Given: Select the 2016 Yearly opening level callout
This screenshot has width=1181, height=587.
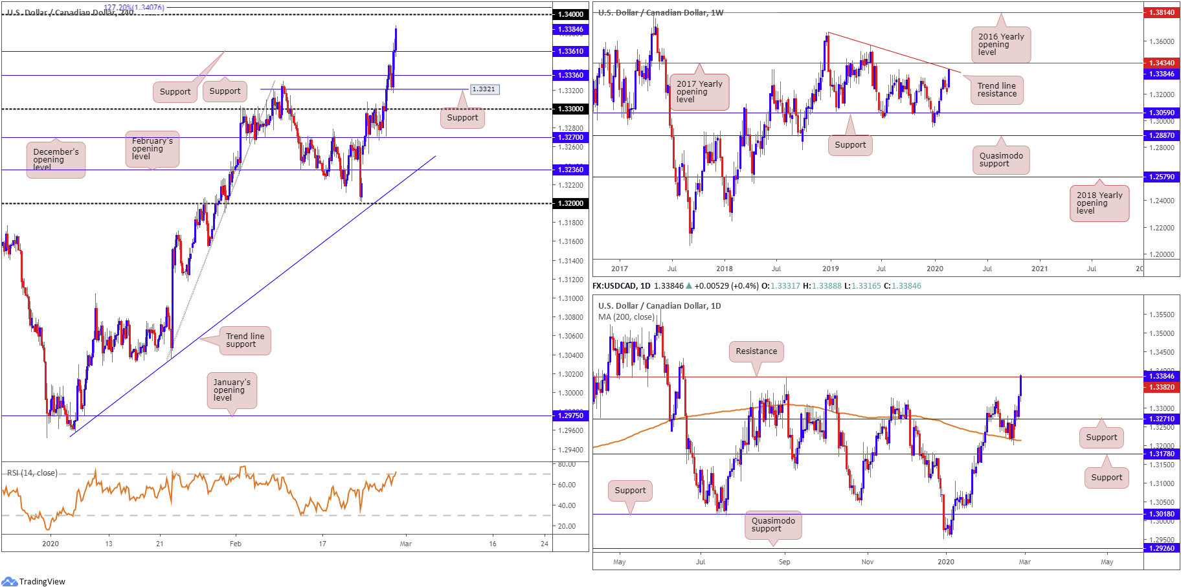Looking at the screenshot, I should (x=1001, y=45).
